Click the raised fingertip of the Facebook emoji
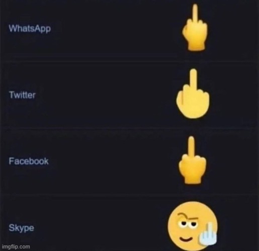This screenshot has width=259, height=251. (x=191, y=140)
